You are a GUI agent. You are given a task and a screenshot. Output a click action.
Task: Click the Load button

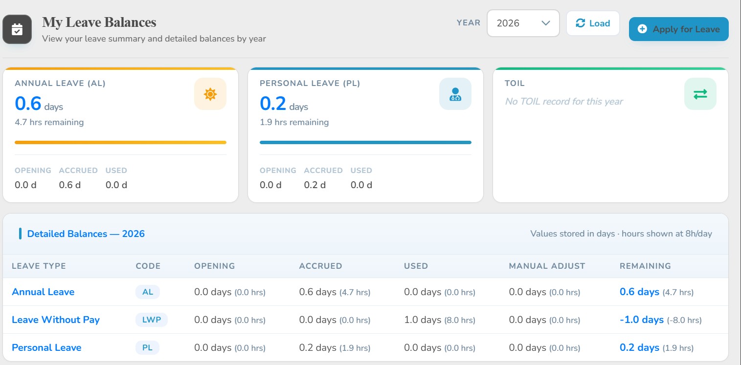(593, 23)
